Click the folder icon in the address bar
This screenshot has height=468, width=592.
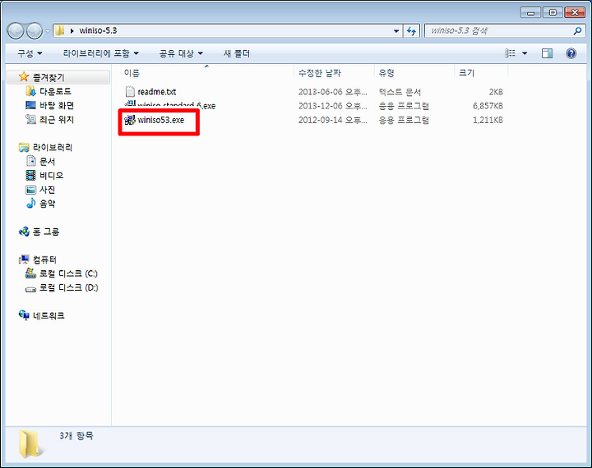60,30
